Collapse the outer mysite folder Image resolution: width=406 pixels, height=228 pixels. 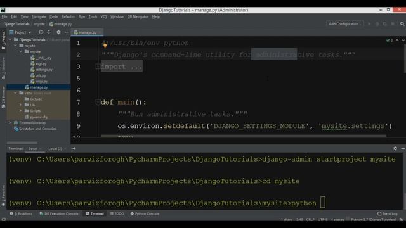[x=15, y=46]
